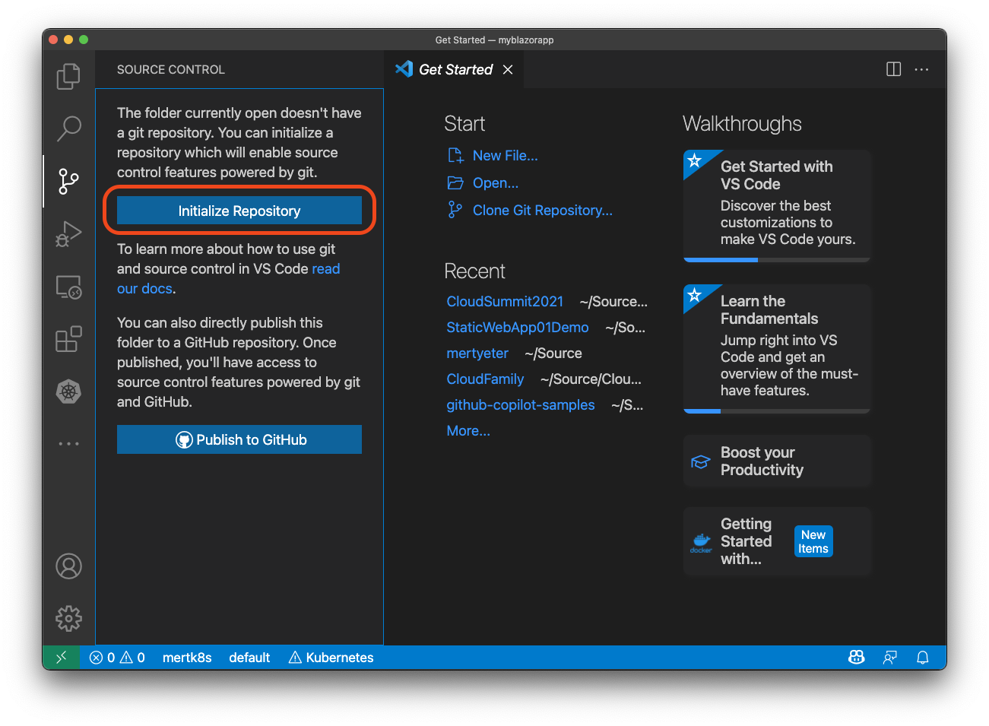Click progress bar under Learn the Fundamentals
989x726 pixels.
[x=777, y=411]
